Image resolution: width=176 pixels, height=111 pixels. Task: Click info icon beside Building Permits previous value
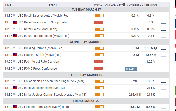[156, 48]
